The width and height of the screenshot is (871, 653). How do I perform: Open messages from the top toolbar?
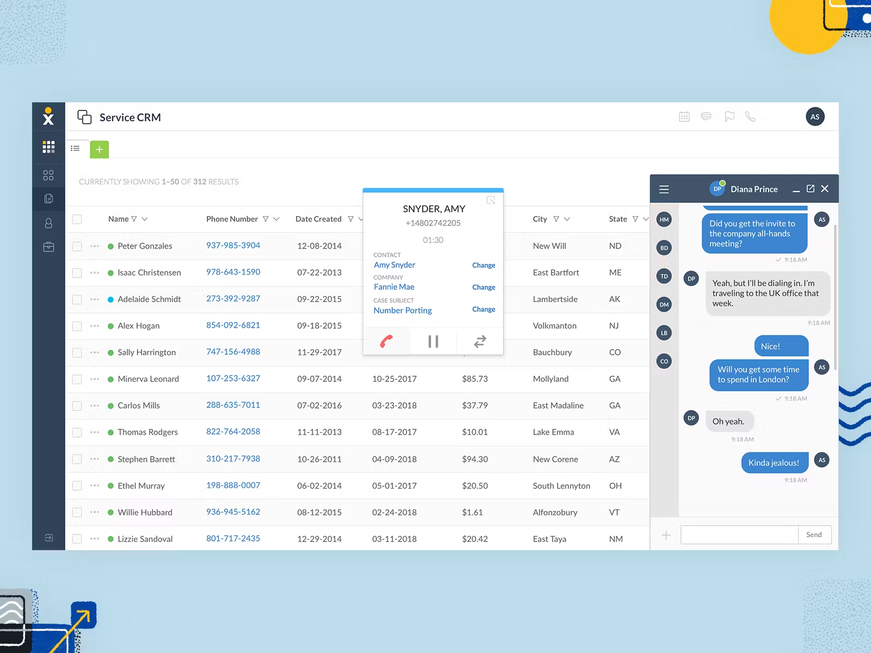pyautogui.click(x=706, y=116)
